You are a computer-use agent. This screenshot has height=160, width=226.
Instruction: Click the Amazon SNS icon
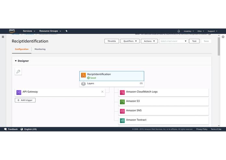(x=122, y=111)
